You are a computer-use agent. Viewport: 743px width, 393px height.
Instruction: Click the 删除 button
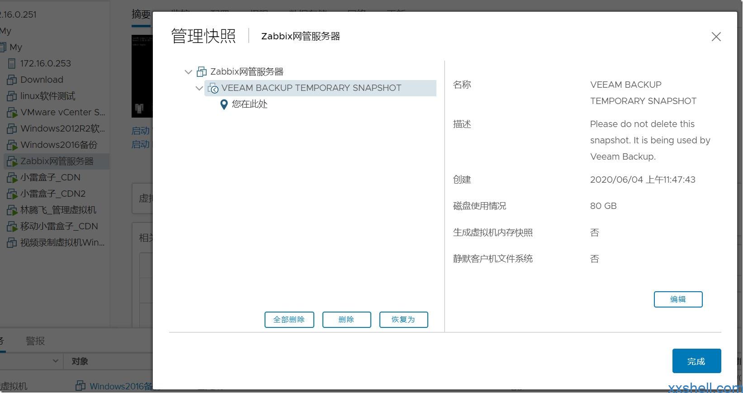346,320
